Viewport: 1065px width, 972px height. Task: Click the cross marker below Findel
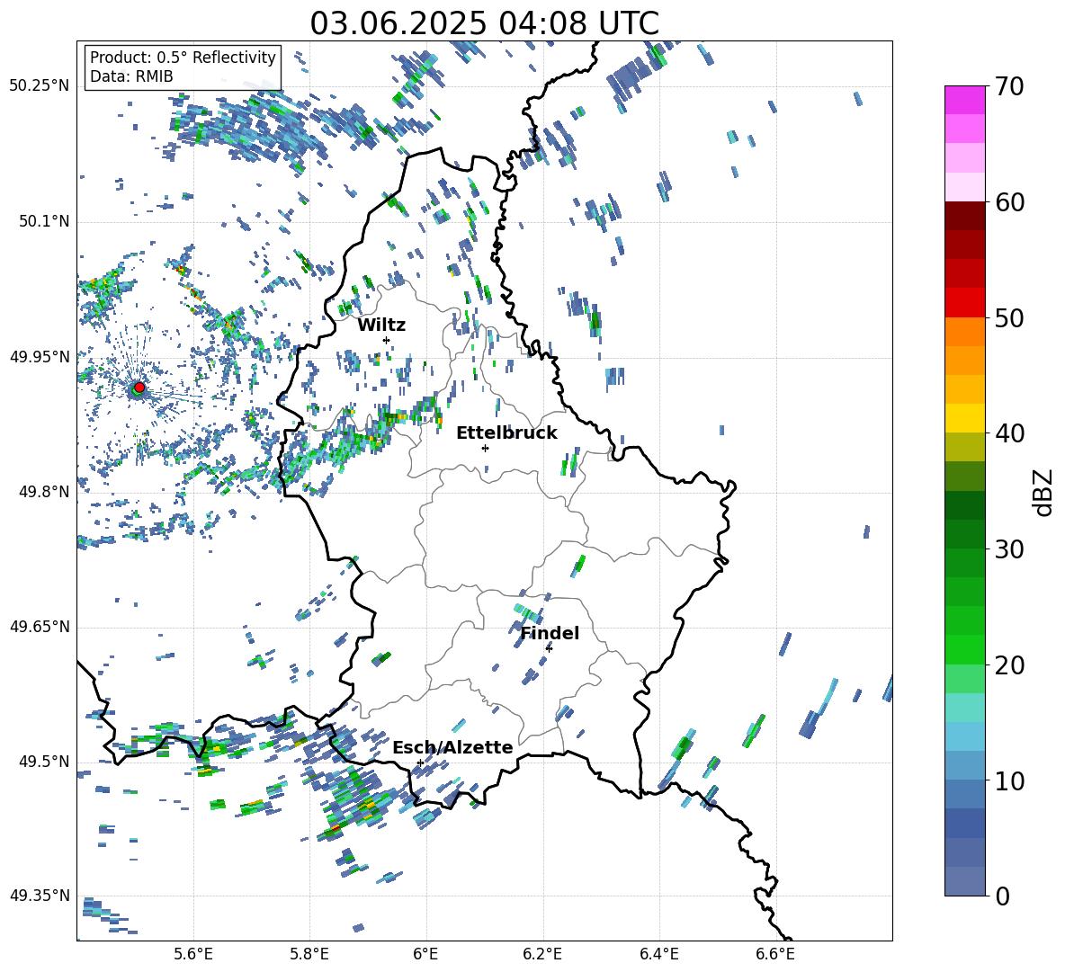click(x=549, y=648)
